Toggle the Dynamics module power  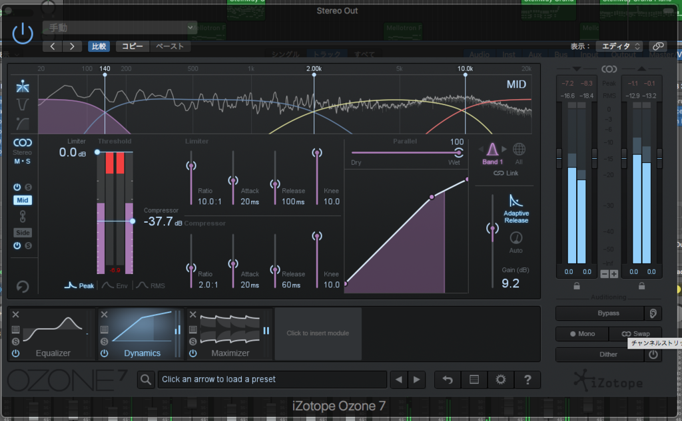pos(105,353)
